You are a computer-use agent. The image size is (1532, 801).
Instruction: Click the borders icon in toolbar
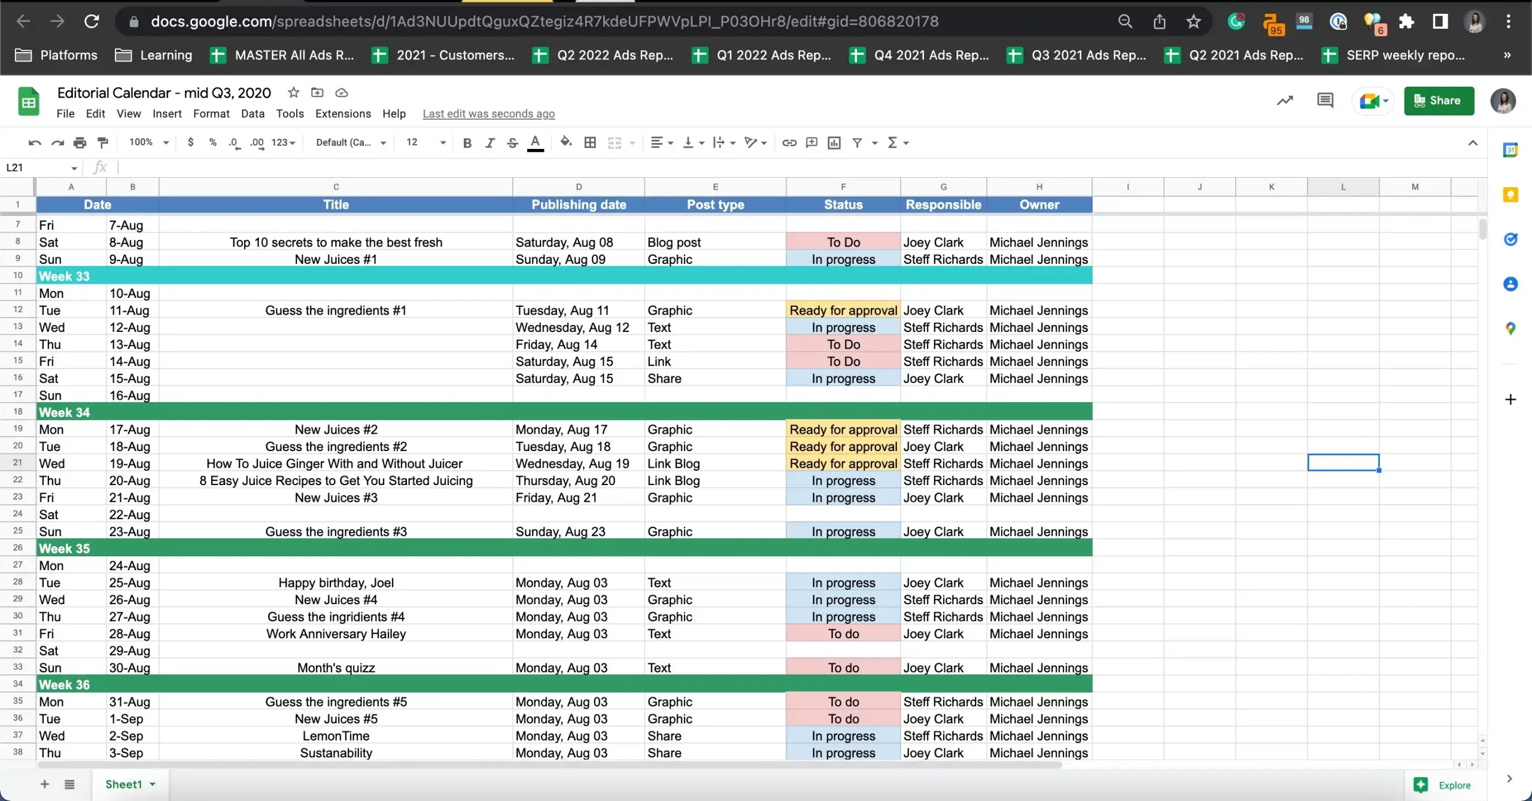589,142
